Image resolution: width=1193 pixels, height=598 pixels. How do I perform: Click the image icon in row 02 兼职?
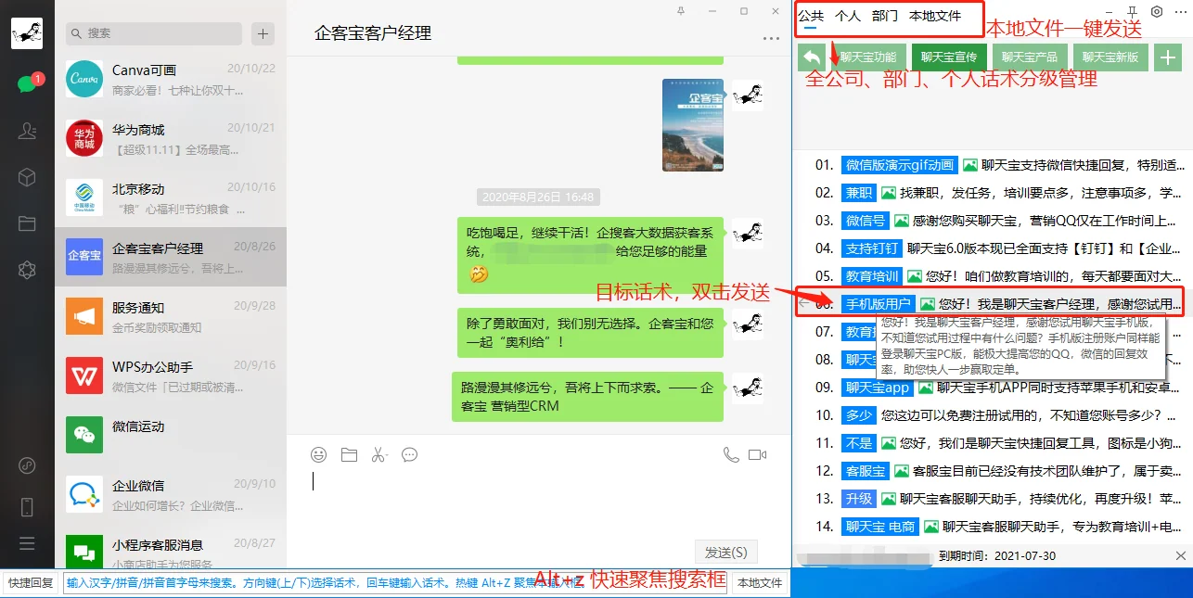[x=888, y=193]
